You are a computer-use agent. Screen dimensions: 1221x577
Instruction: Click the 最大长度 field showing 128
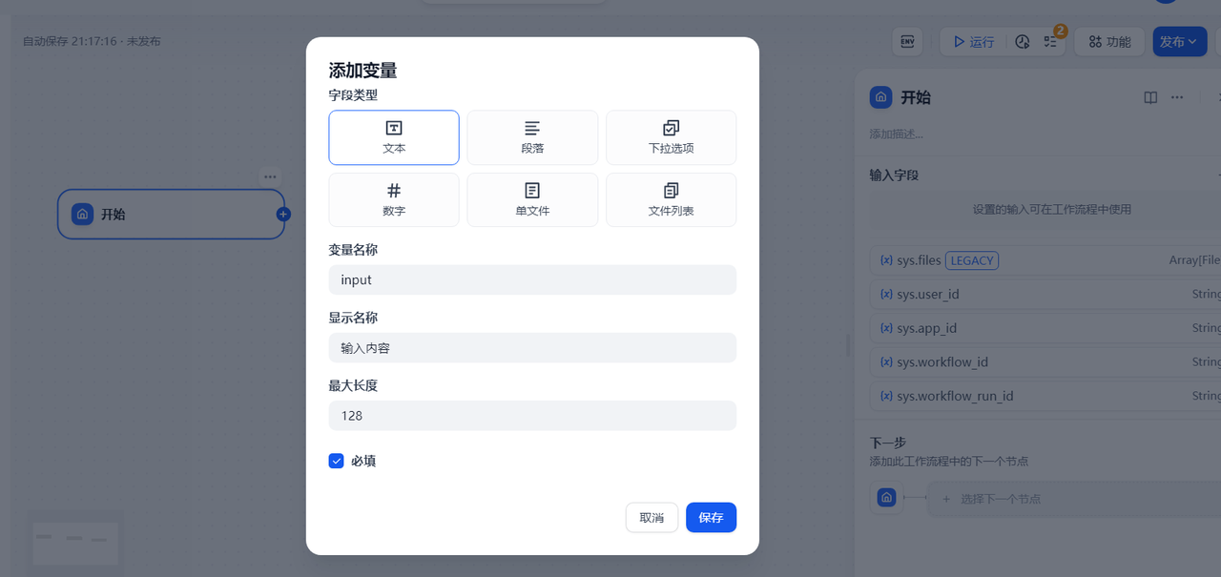(x=532, y=415)
